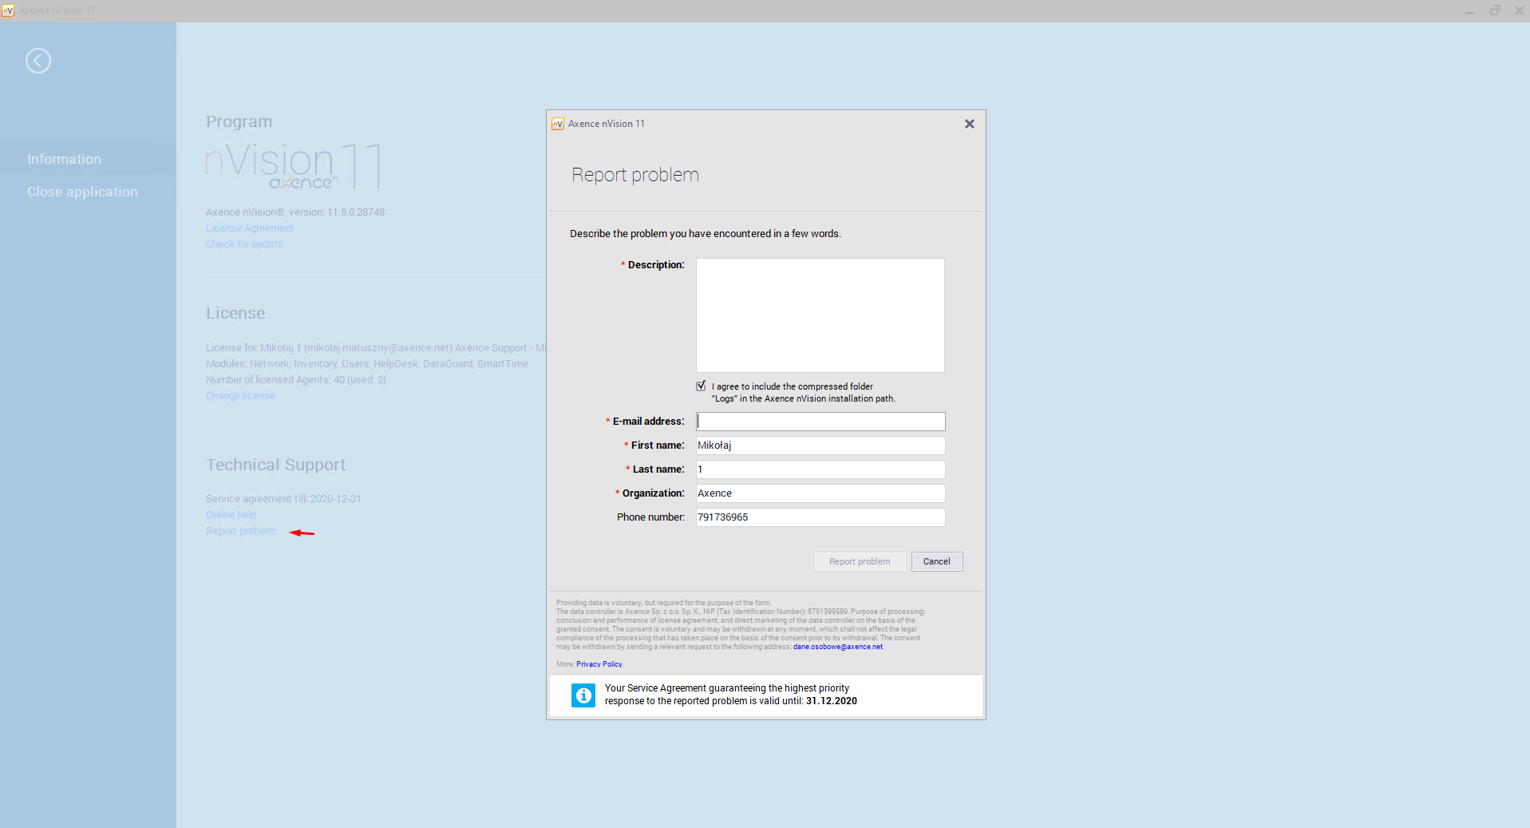
Task: Open the Privacy Policy link
Action: click(x=599, y=664)
